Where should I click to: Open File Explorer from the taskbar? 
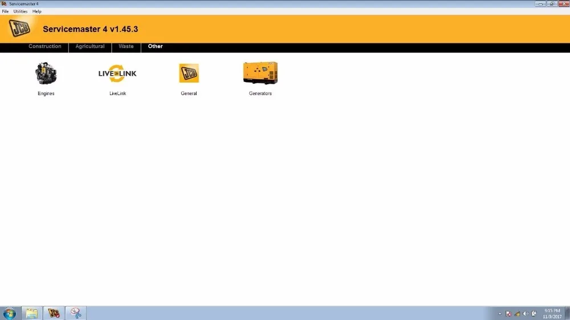tap(32, 313)
